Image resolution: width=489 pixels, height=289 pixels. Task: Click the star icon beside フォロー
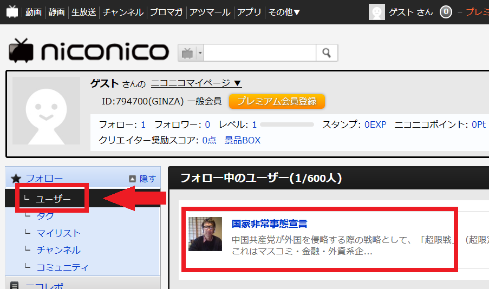tap(16, 179)
